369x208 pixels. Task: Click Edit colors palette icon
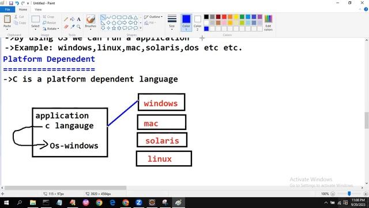[x=268, y=23]
